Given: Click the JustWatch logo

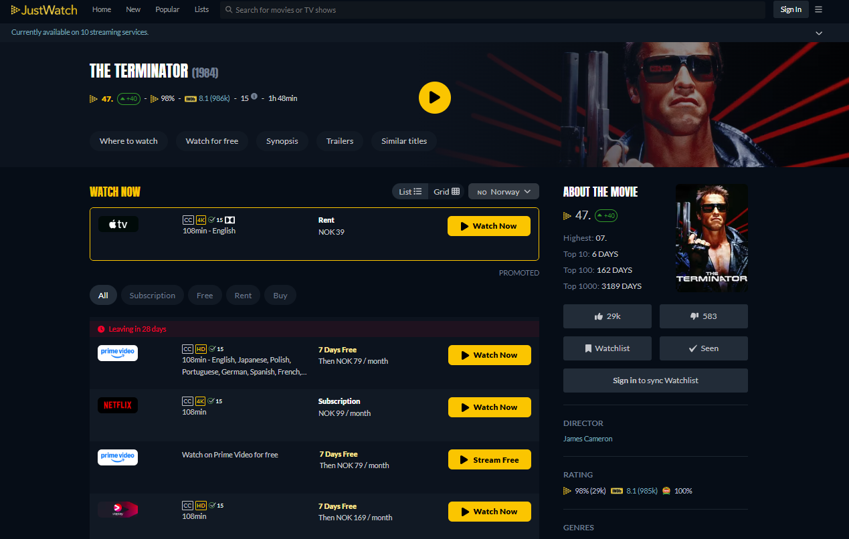Looking at the screenshot, I should (x=44, y=9).
